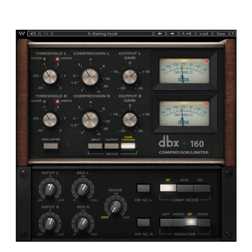This screenshot has width=252, height=252.
Task: Click the Threshold R BELOW amber LED
Action: [44, 101]
